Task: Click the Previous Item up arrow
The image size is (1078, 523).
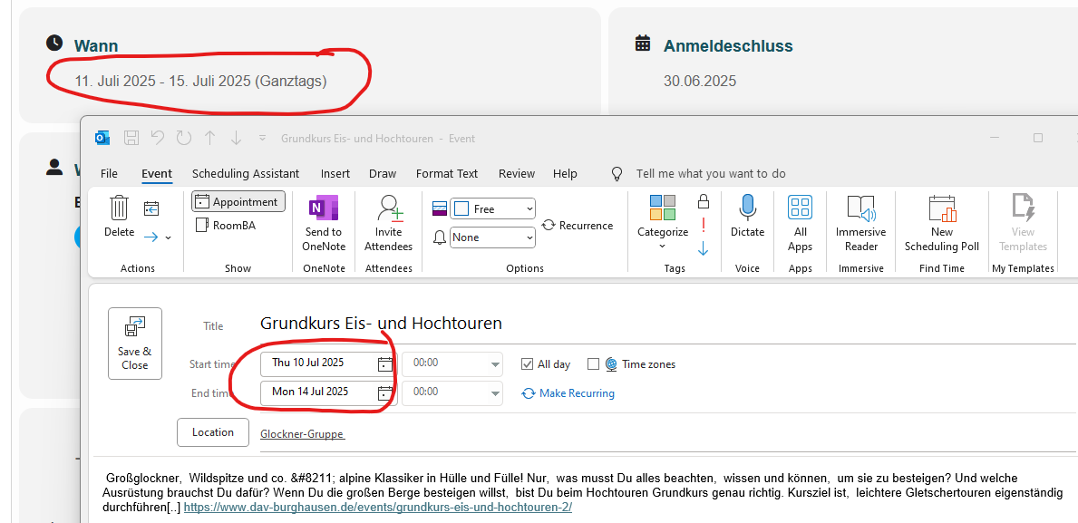Action: [x=209, y=138]
